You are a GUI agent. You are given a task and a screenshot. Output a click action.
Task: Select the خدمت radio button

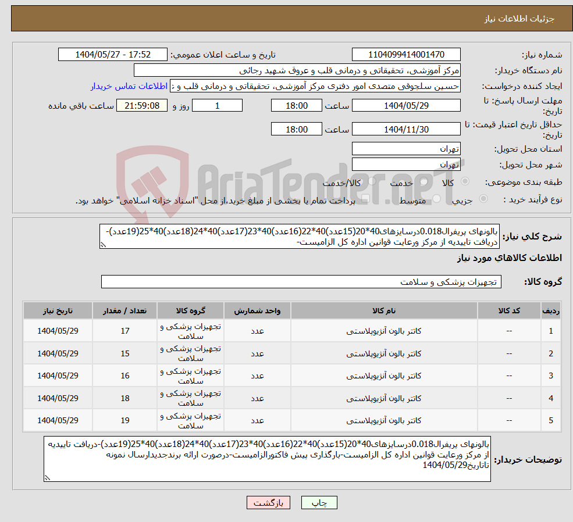423,183
